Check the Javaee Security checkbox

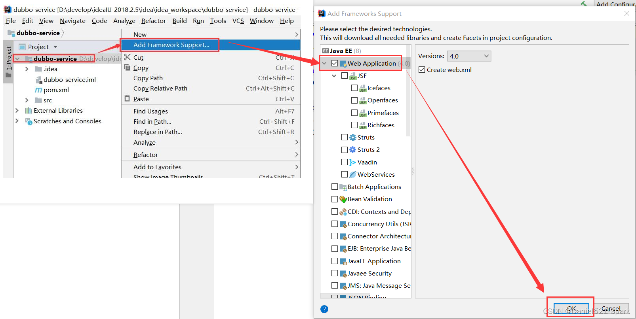point(335,273)
